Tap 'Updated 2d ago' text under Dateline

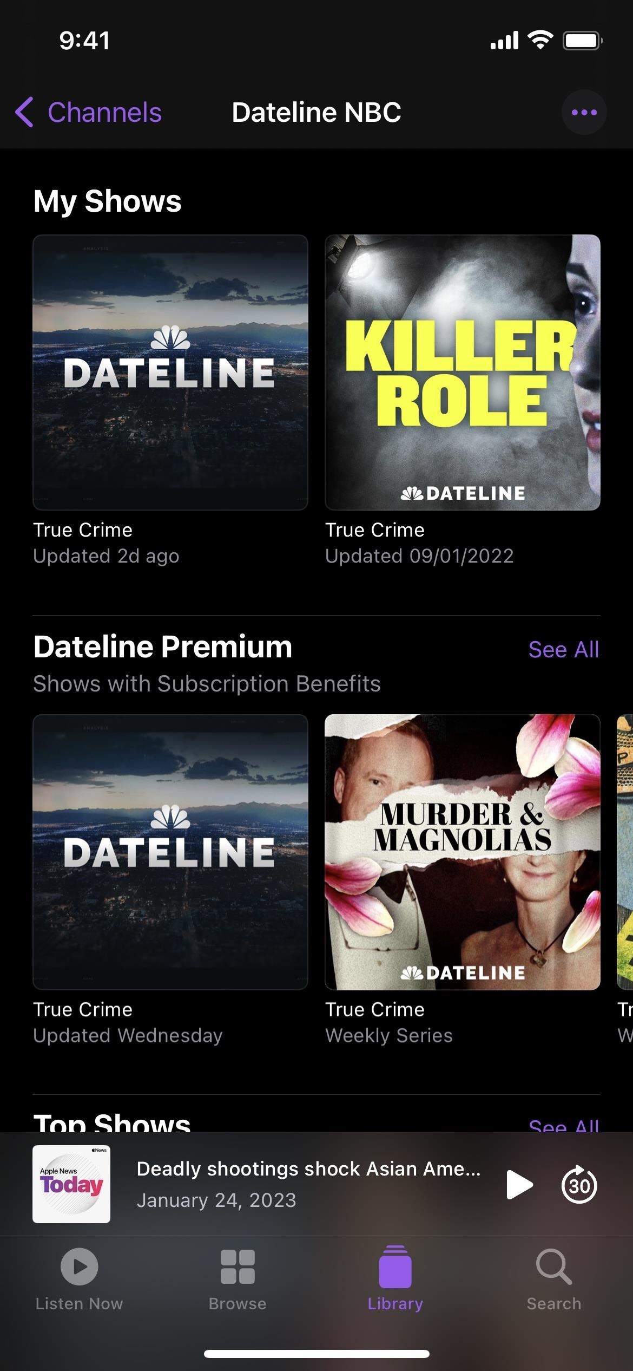click(106, 556)
